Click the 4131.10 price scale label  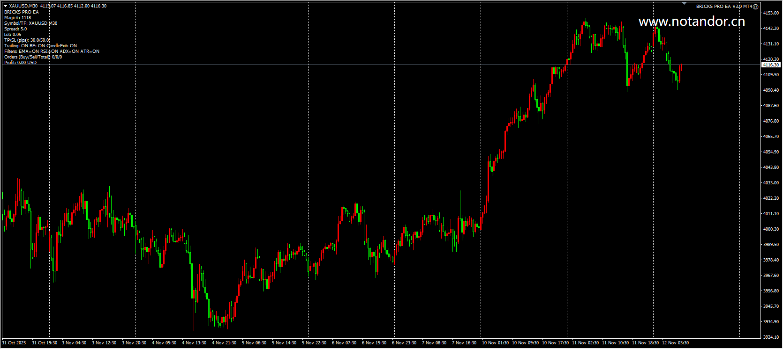coord(771,44)
